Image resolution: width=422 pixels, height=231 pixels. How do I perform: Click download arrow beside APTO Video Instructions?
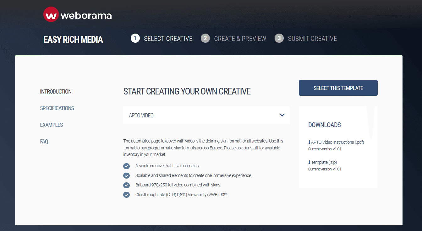coord(309,142)
